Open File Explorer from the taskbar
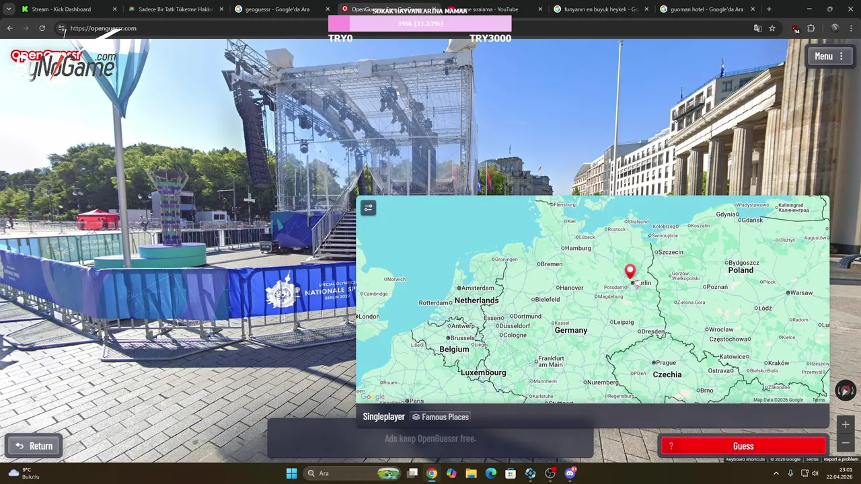The image size is (861, 484). (471, 473)
